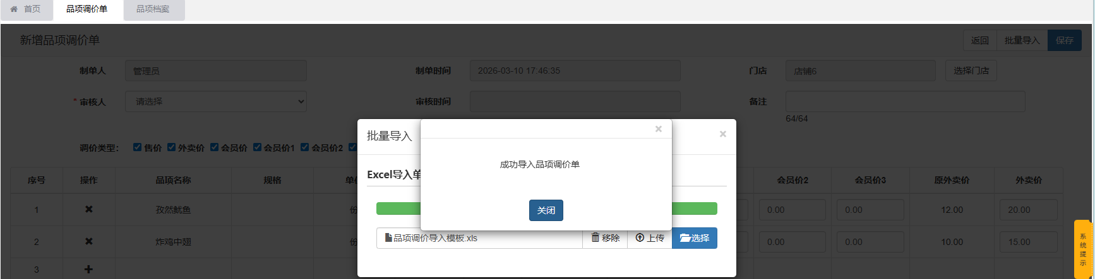Screen dimensions: 1095x279
Task: Click 原外卖价 value 12.00
Action: click(952, 210)
